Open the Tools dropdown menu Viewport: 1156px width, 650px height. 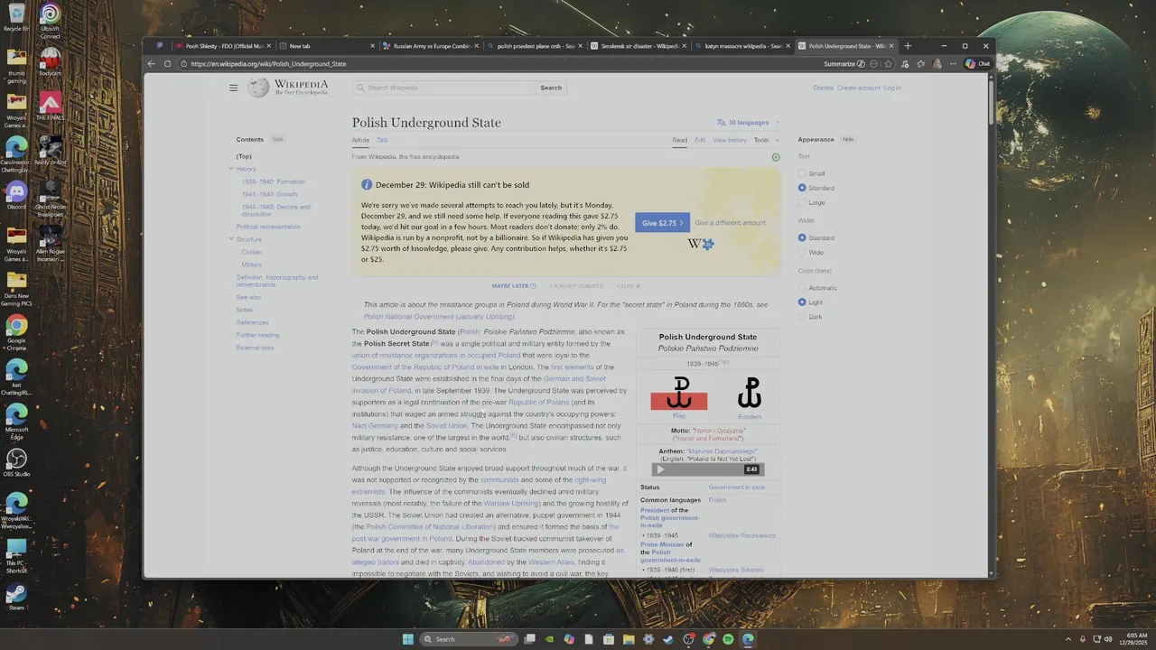point(765,140)
